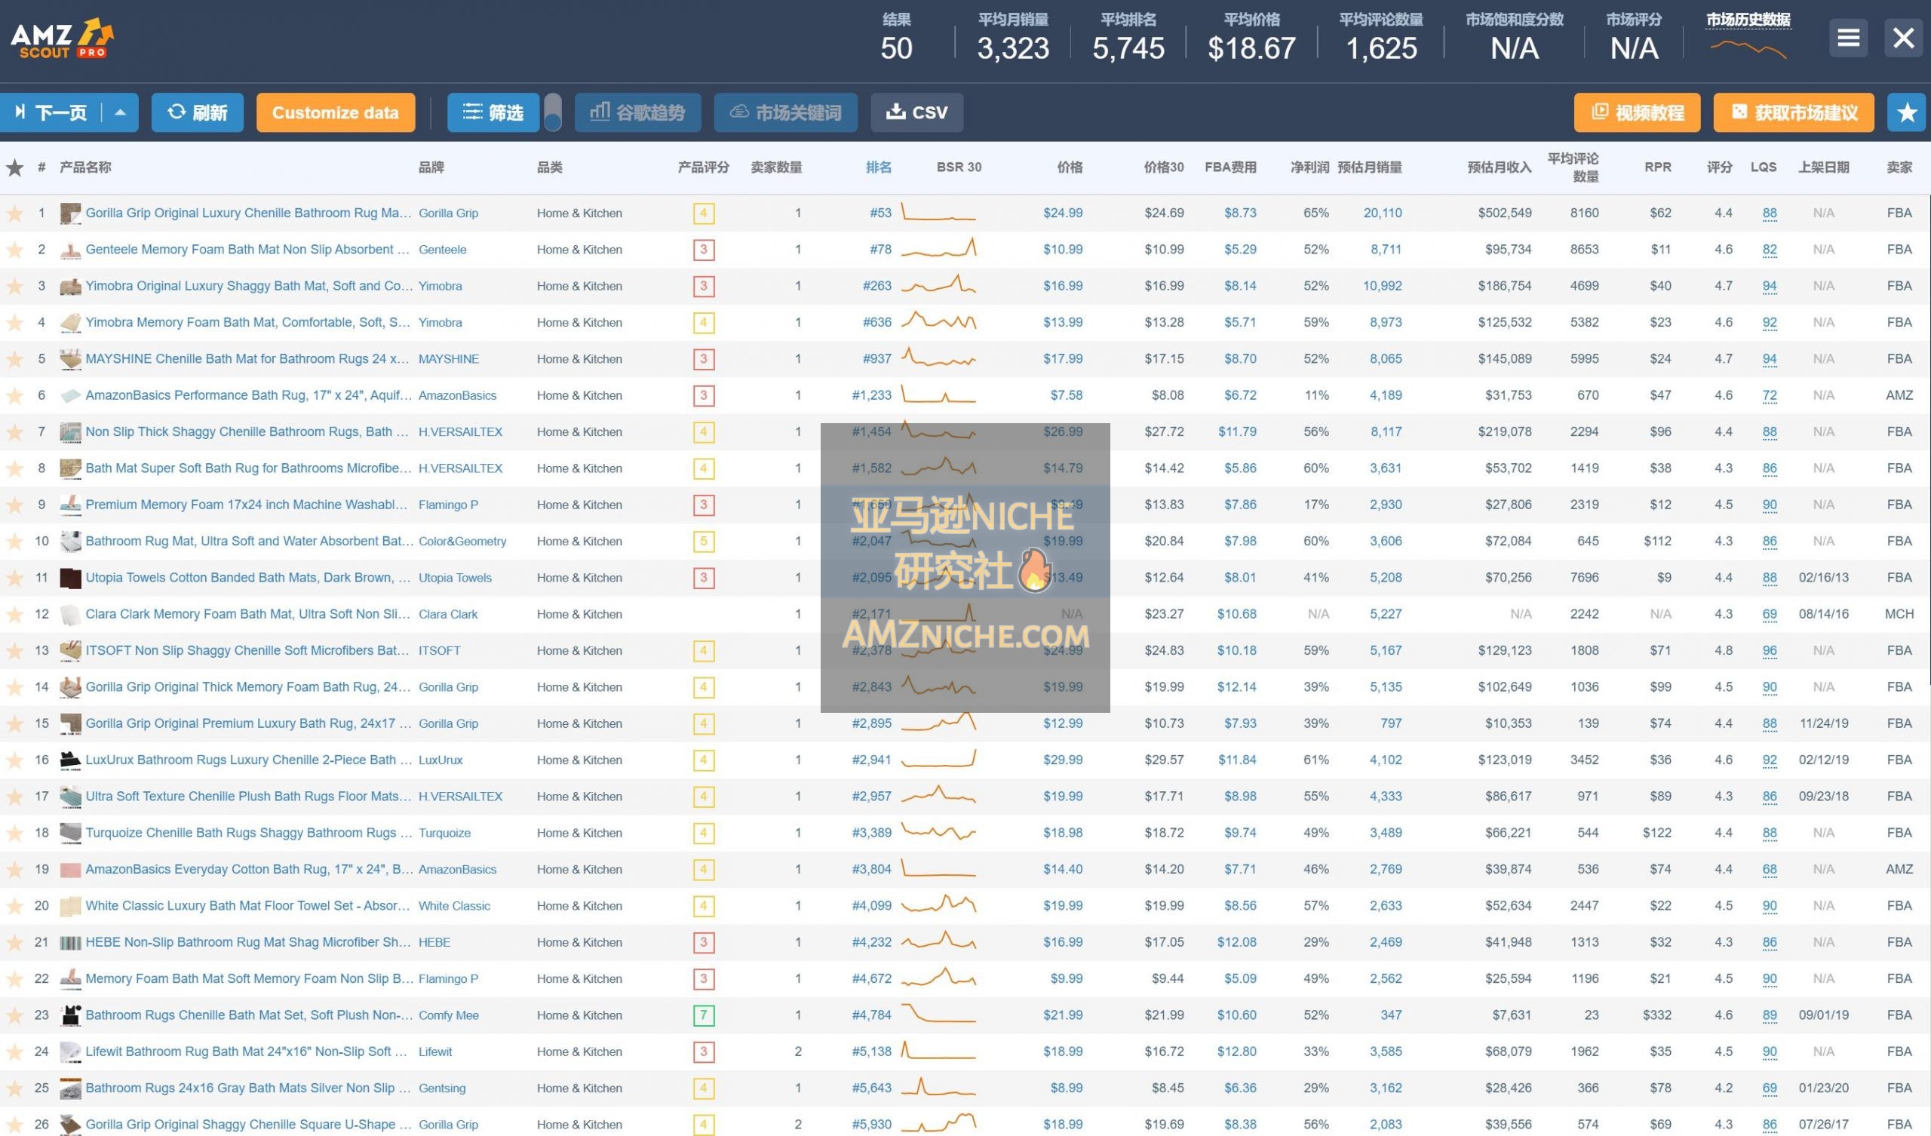Screen dimensions: 1931x1136
Task: Click the AMZ Scout PRO logo
Action: click(62, 38)
